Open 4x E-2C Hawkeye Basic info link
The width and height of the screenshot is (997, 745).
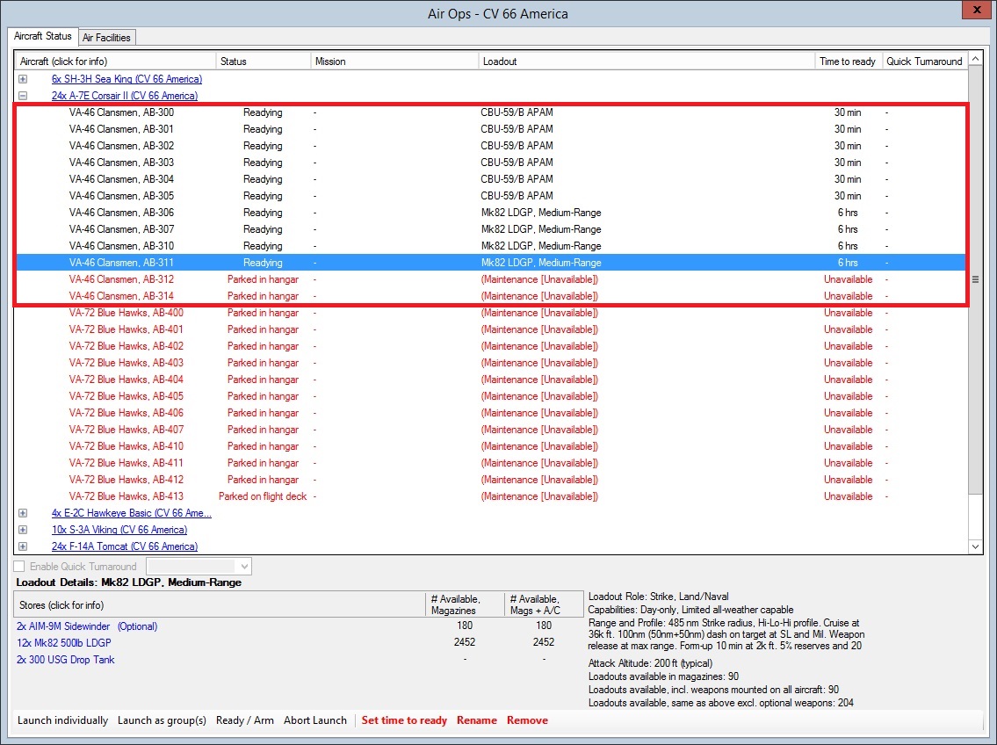[132, 513]
